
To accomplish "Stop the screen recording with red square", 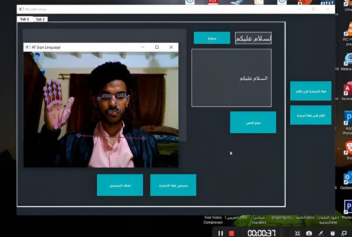I will (231, 234).
